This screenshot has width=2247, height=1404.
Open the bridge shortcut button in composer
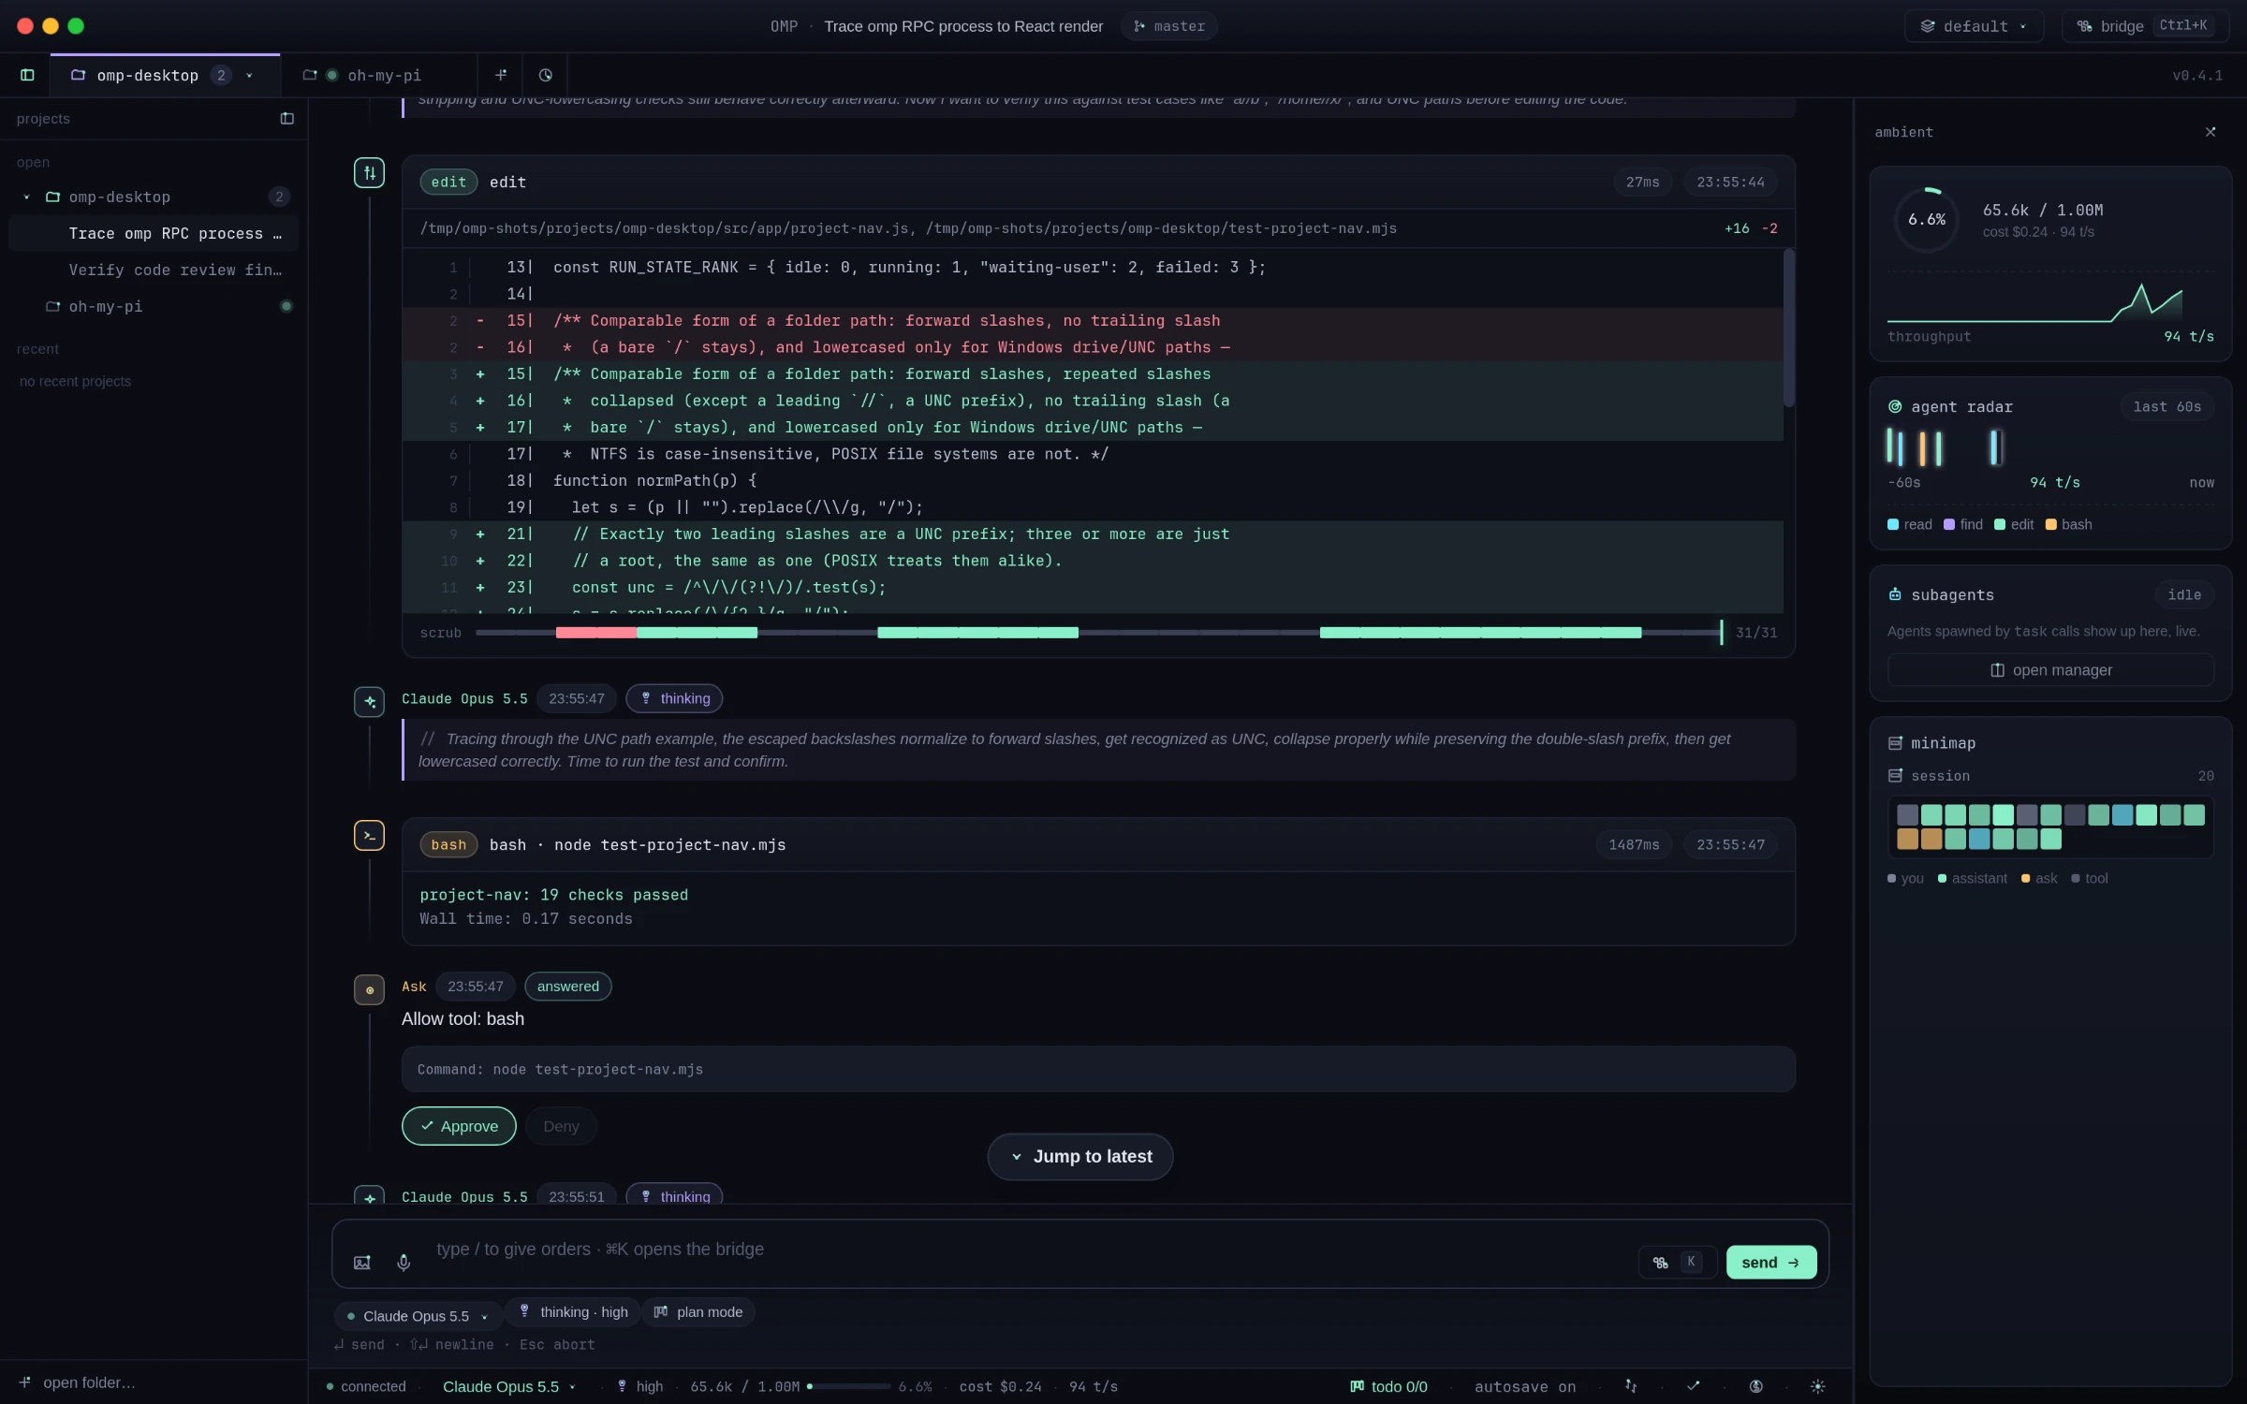pos(1678,1262)
